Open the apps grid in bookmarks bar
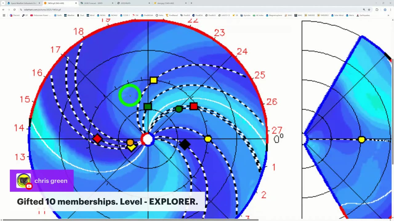394x221 pixels. click(4, 15)
